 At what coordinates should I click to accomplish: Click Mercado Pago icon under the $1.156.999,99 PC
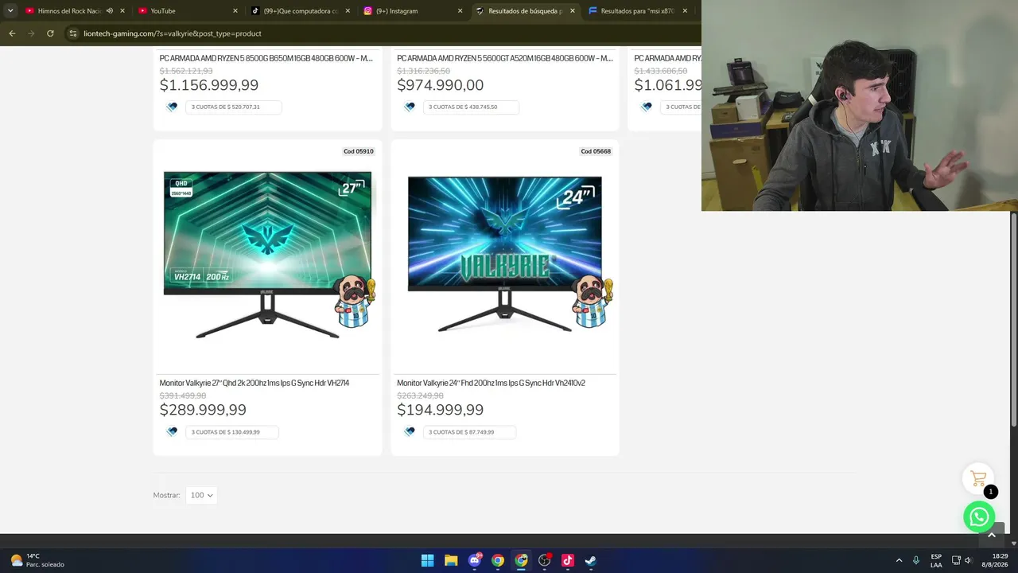tap(172, 107)
